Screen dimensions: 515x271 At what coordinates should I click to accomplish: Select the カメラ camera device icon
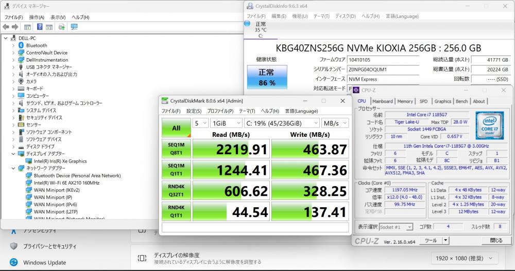tap(21, 81)
